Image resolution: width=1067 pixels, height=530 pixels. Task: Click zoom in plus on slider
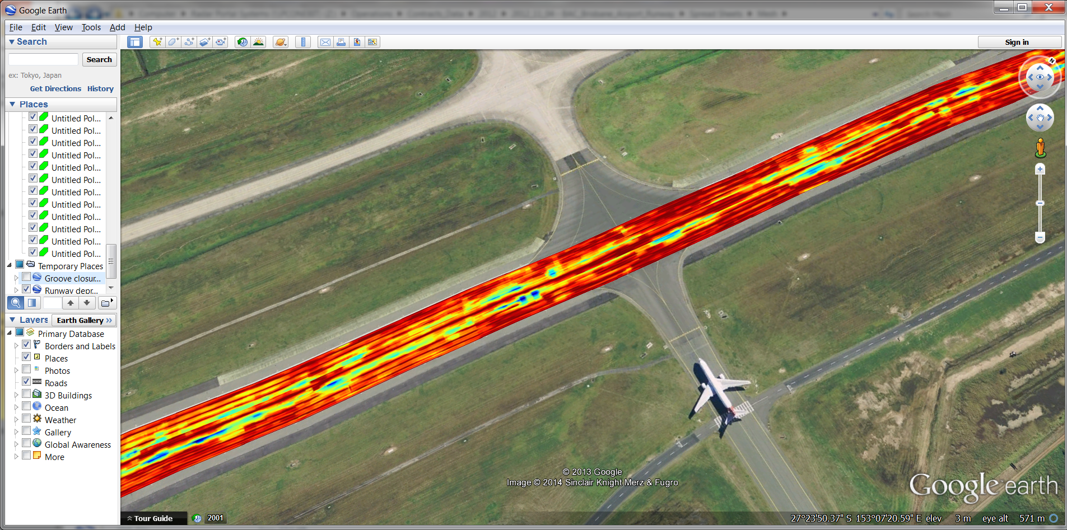click(1040, 169)
